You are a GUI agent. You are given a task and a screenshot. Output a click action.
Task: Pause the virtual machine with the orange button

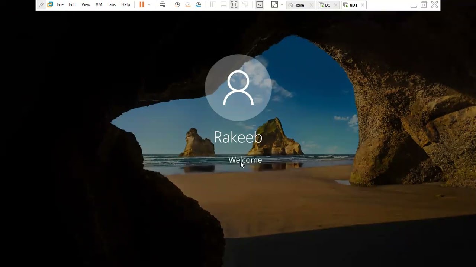point(142,5)
